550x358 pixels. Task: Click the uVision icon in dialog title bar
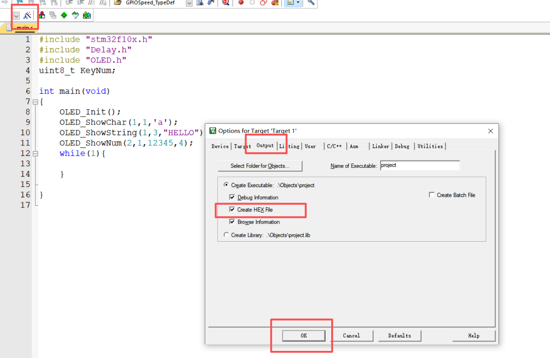pyautogui.click(x=213, y=131)
